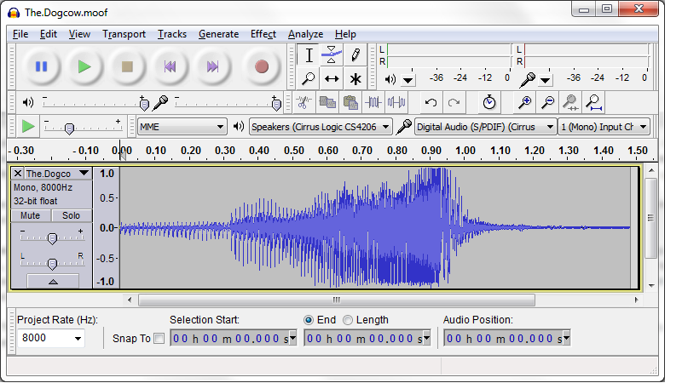Select the End radio button
682x383 pixels.
tap(309, 320)
